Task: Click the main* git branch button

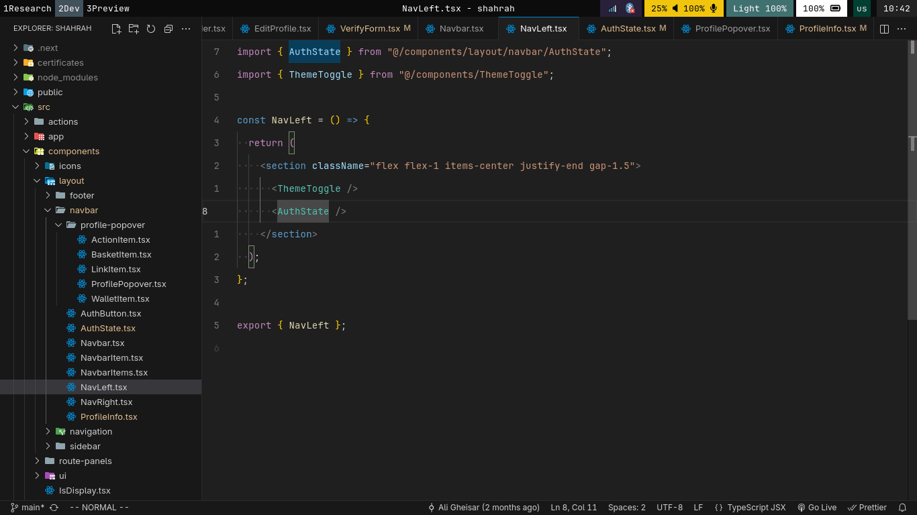Action: (28, 508)
